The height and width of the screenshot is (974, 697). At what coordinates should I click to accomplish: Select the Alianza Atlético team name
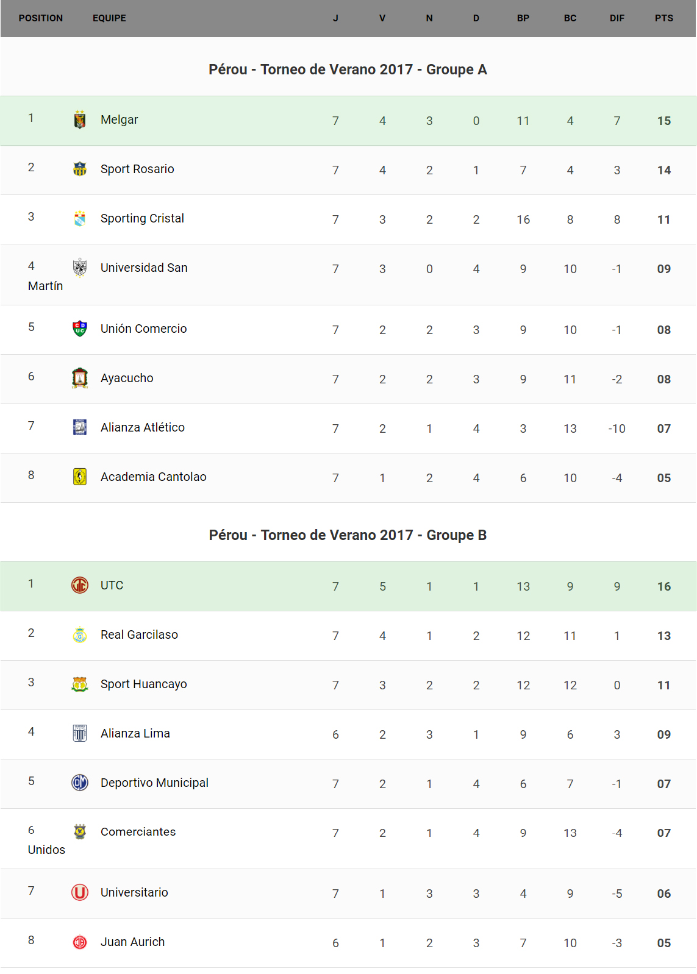pyautogui.click(x=142, y=428)
